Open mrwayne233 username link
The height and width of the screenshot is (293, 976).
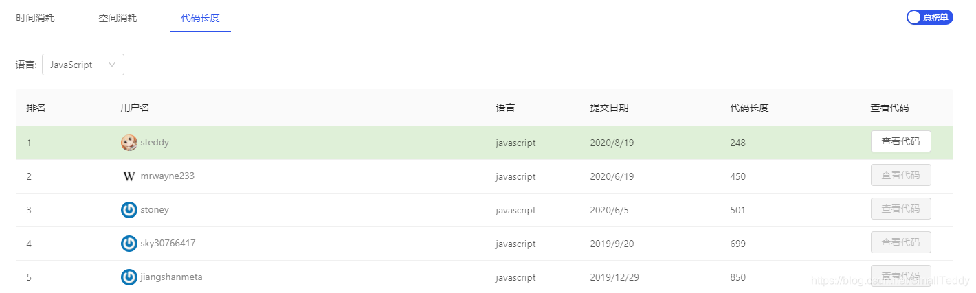coord(167,176)
